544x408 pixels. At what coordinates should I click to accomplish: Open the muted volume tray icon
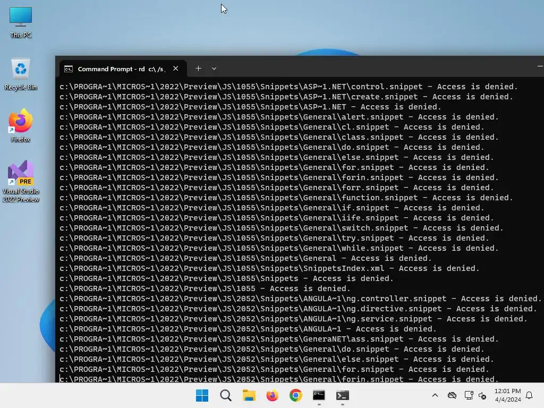pos(482,395)
